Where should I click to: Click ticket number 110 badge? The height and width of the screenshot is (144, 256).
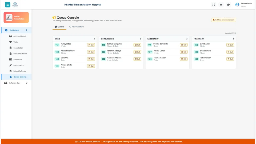tap(103, 45)
